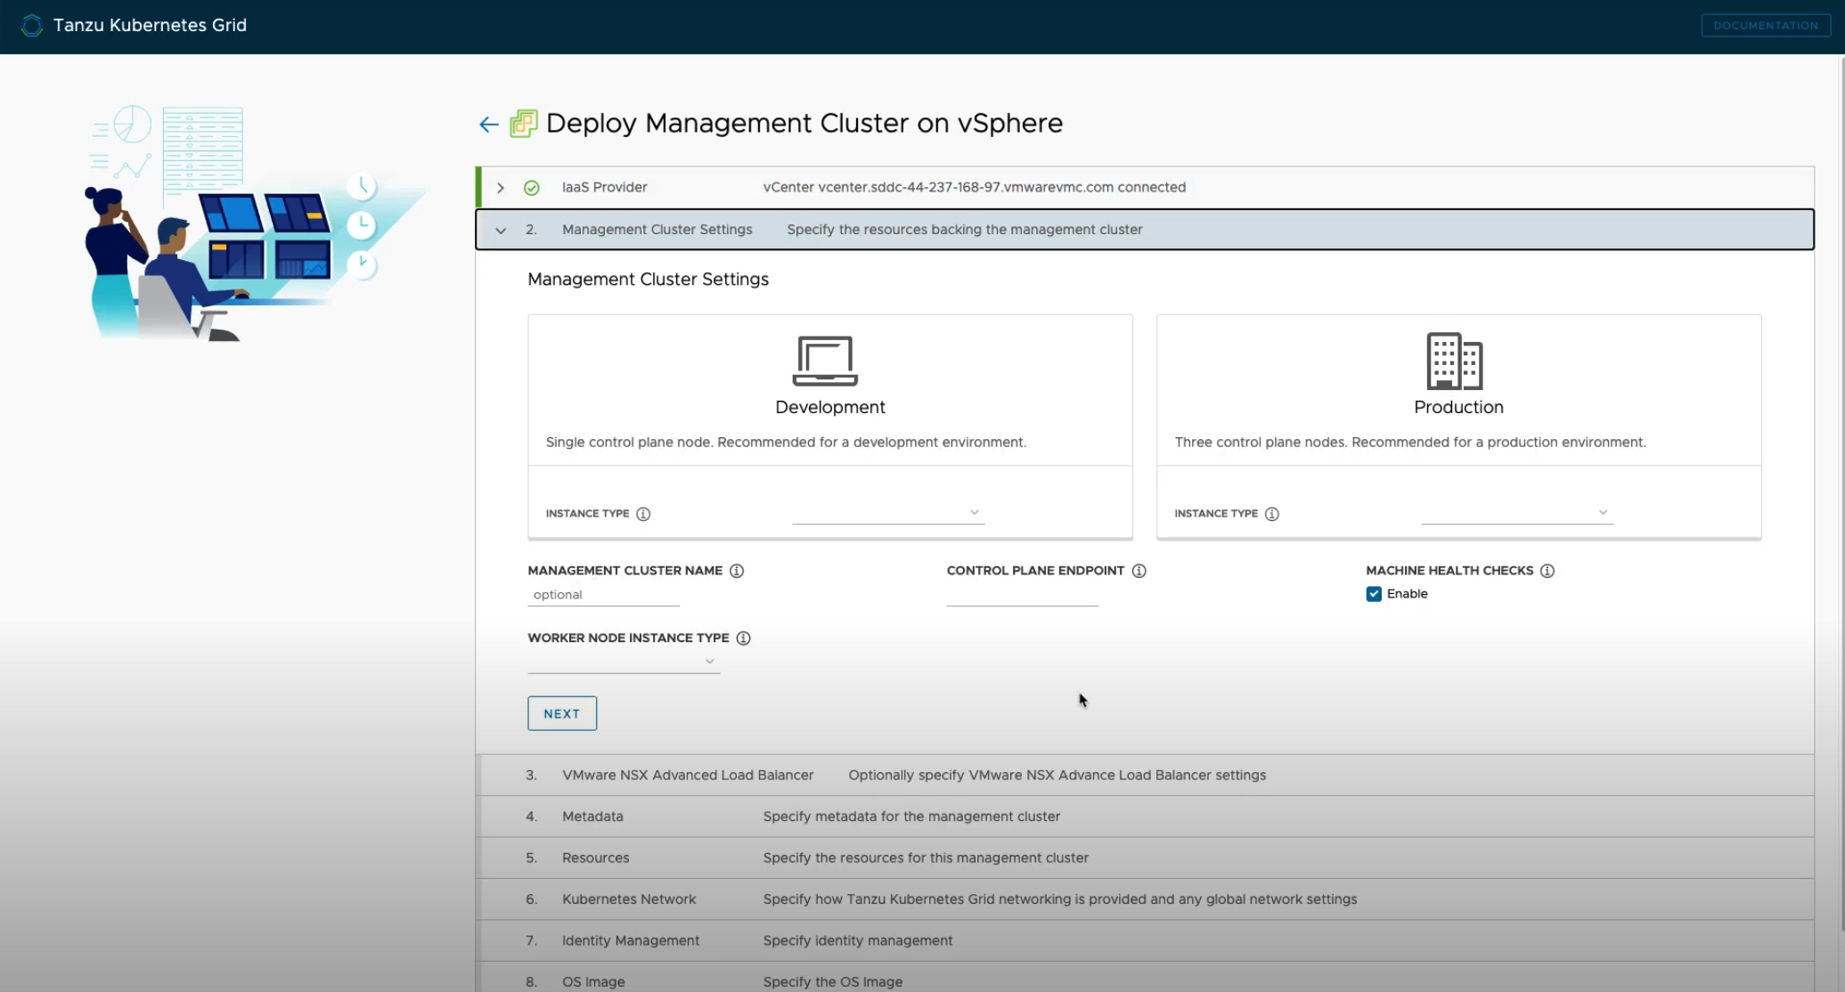Click the vSphere icon beside the page title
The width and height of the screenshot is (1845, 992).
[x=524, y=124]
